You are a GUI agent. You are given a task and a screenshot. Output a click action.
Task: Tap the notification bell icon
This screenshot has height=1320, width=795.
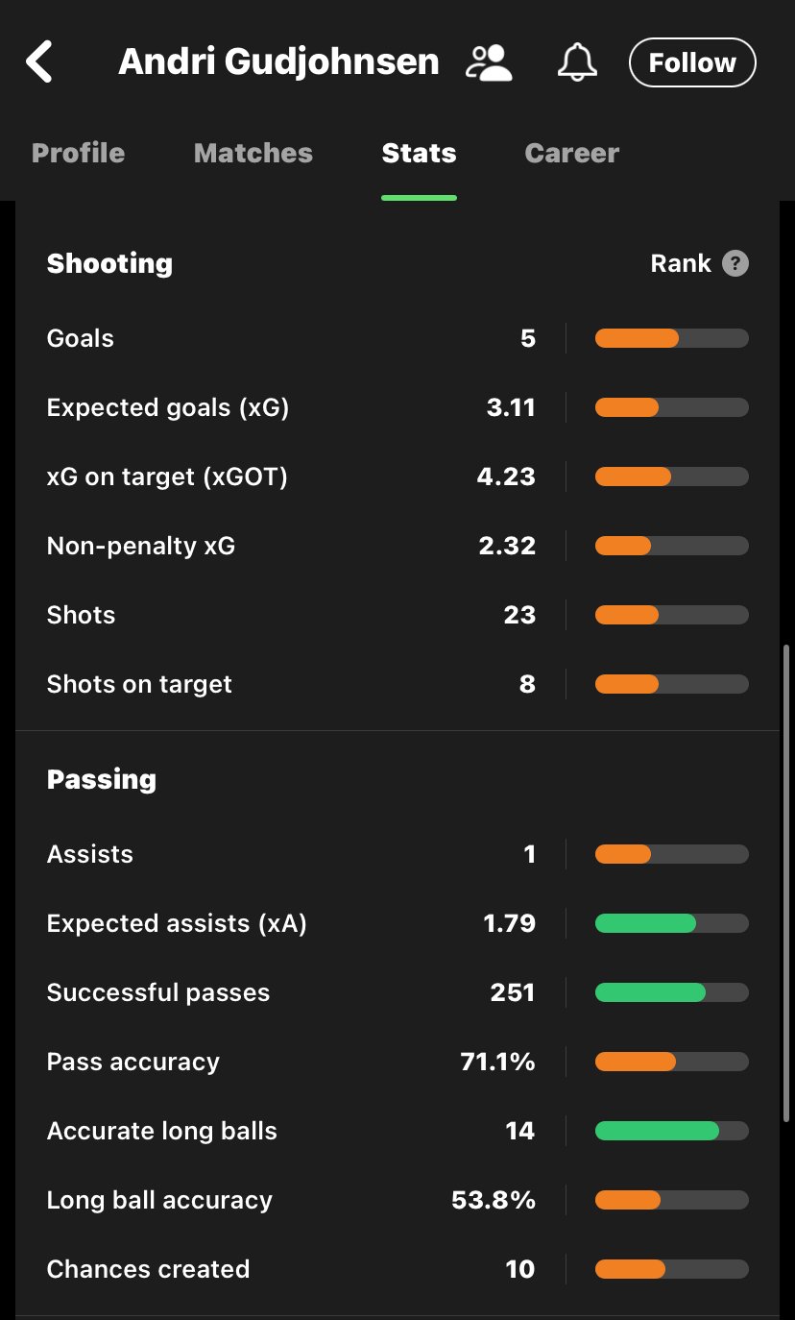click(x=577, y=62)
